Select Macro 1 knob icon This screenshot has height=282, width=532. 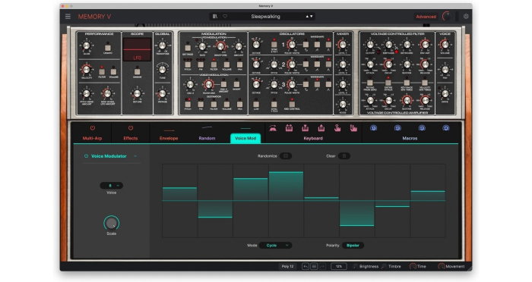(x=374, y=128)
